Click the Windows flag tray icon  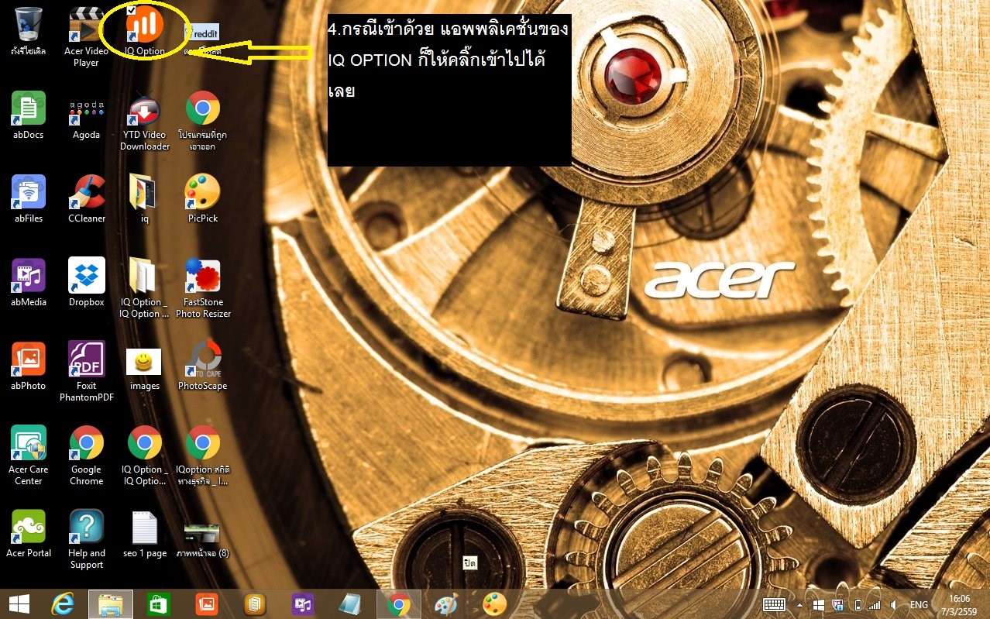point(819,605)
